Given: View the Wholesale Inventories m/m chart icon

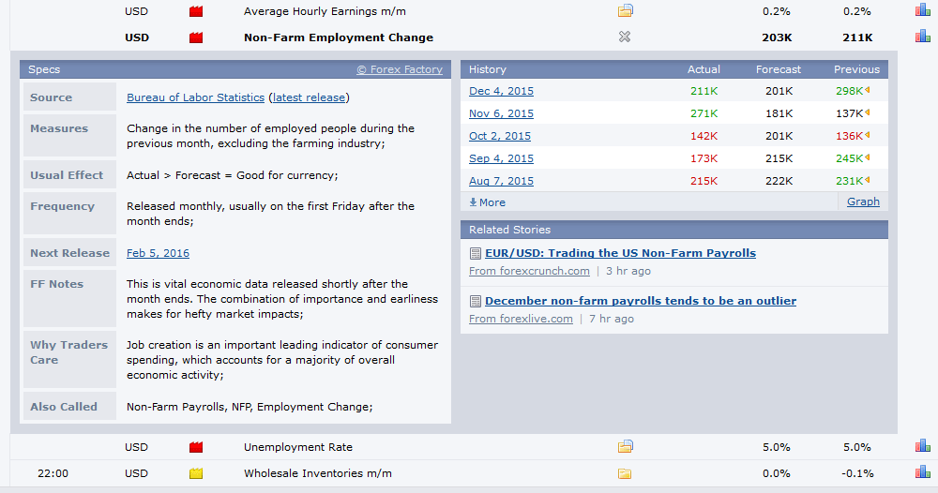Looking at the screenshot, I should (x=923, y=473).
